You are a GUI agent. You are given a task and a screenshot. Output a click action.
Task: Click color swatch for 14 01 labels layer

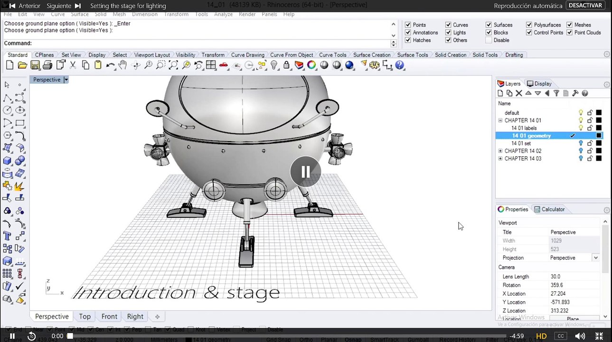599,128
